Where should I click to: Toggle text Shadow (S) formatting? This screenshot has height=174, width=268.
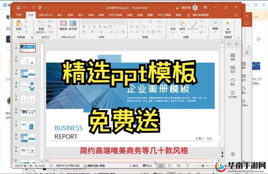pos(100,27)
